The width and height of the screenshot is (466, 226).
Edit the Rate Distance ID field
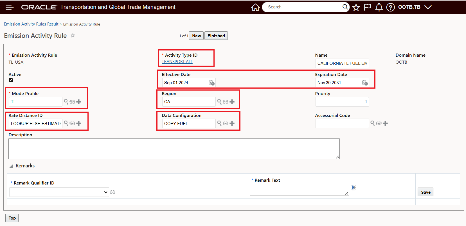35,123
